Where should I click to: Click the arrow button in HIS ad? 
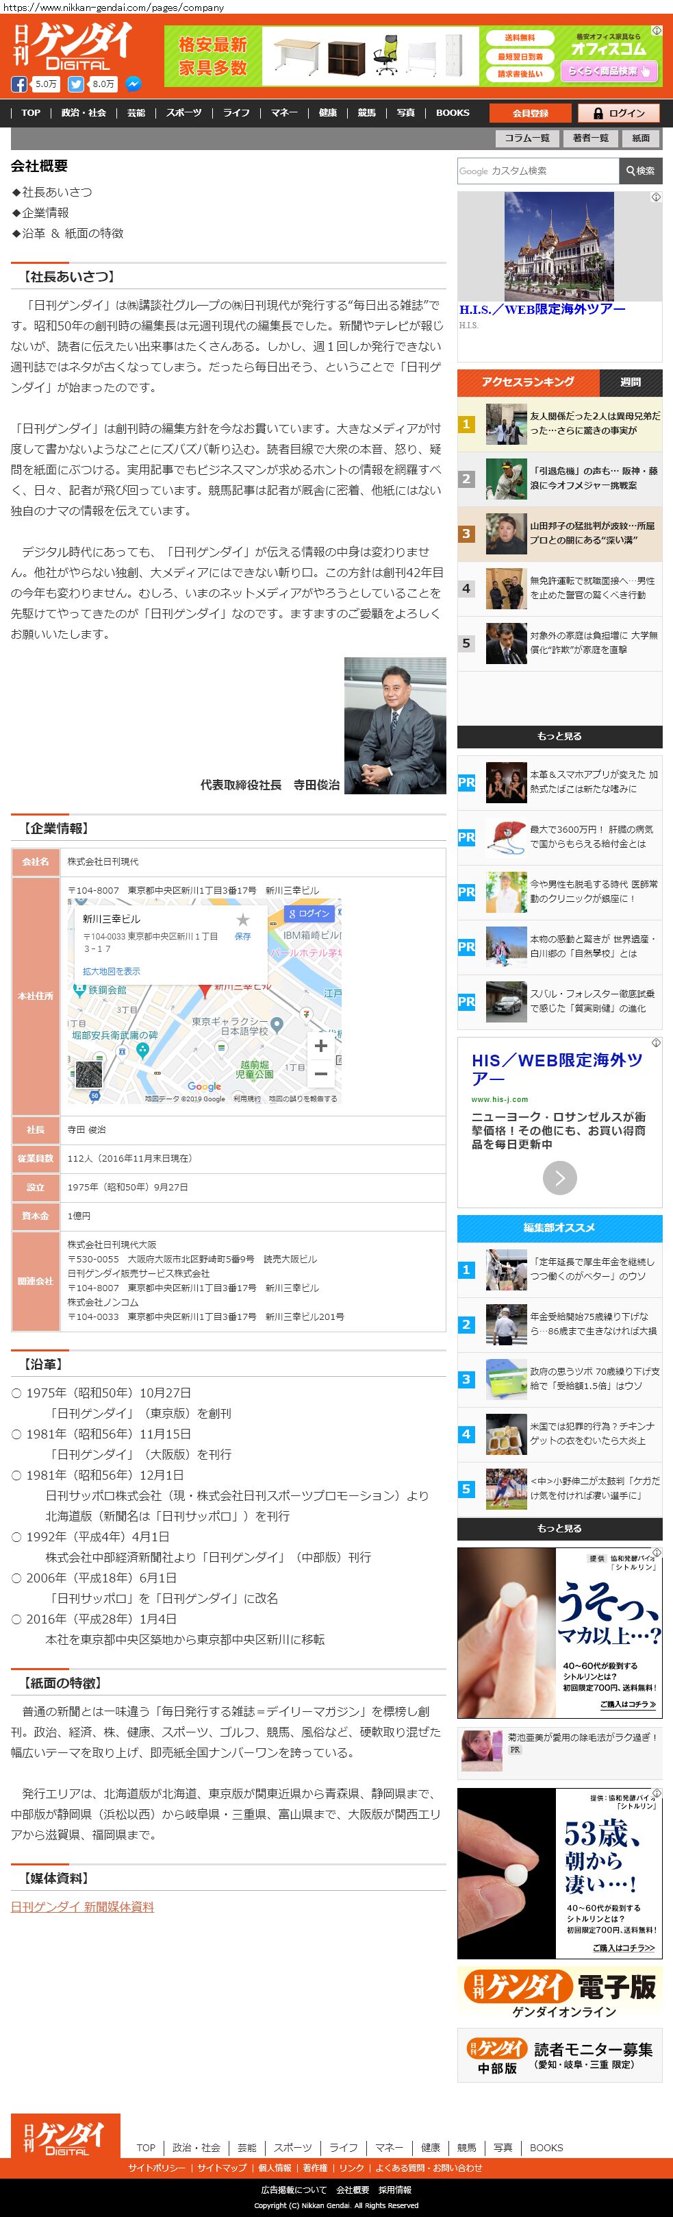coord(559,1177)
